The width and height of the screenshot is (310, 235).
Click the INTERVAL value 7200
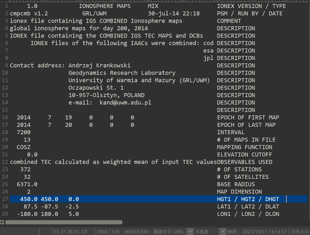click(x=24, y=132)
